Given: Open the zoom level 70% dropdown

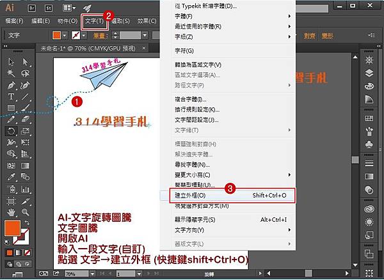Looking at the screenshot, I should click(x=93, y=274).
